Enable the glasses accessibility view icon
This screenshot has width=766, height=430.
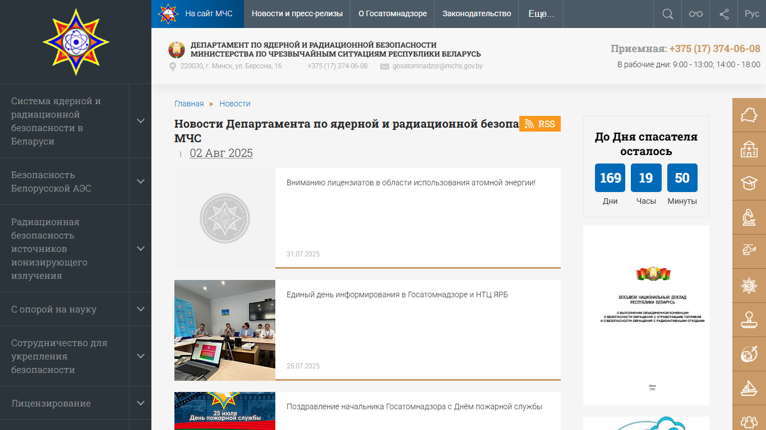tap(696, 14)
